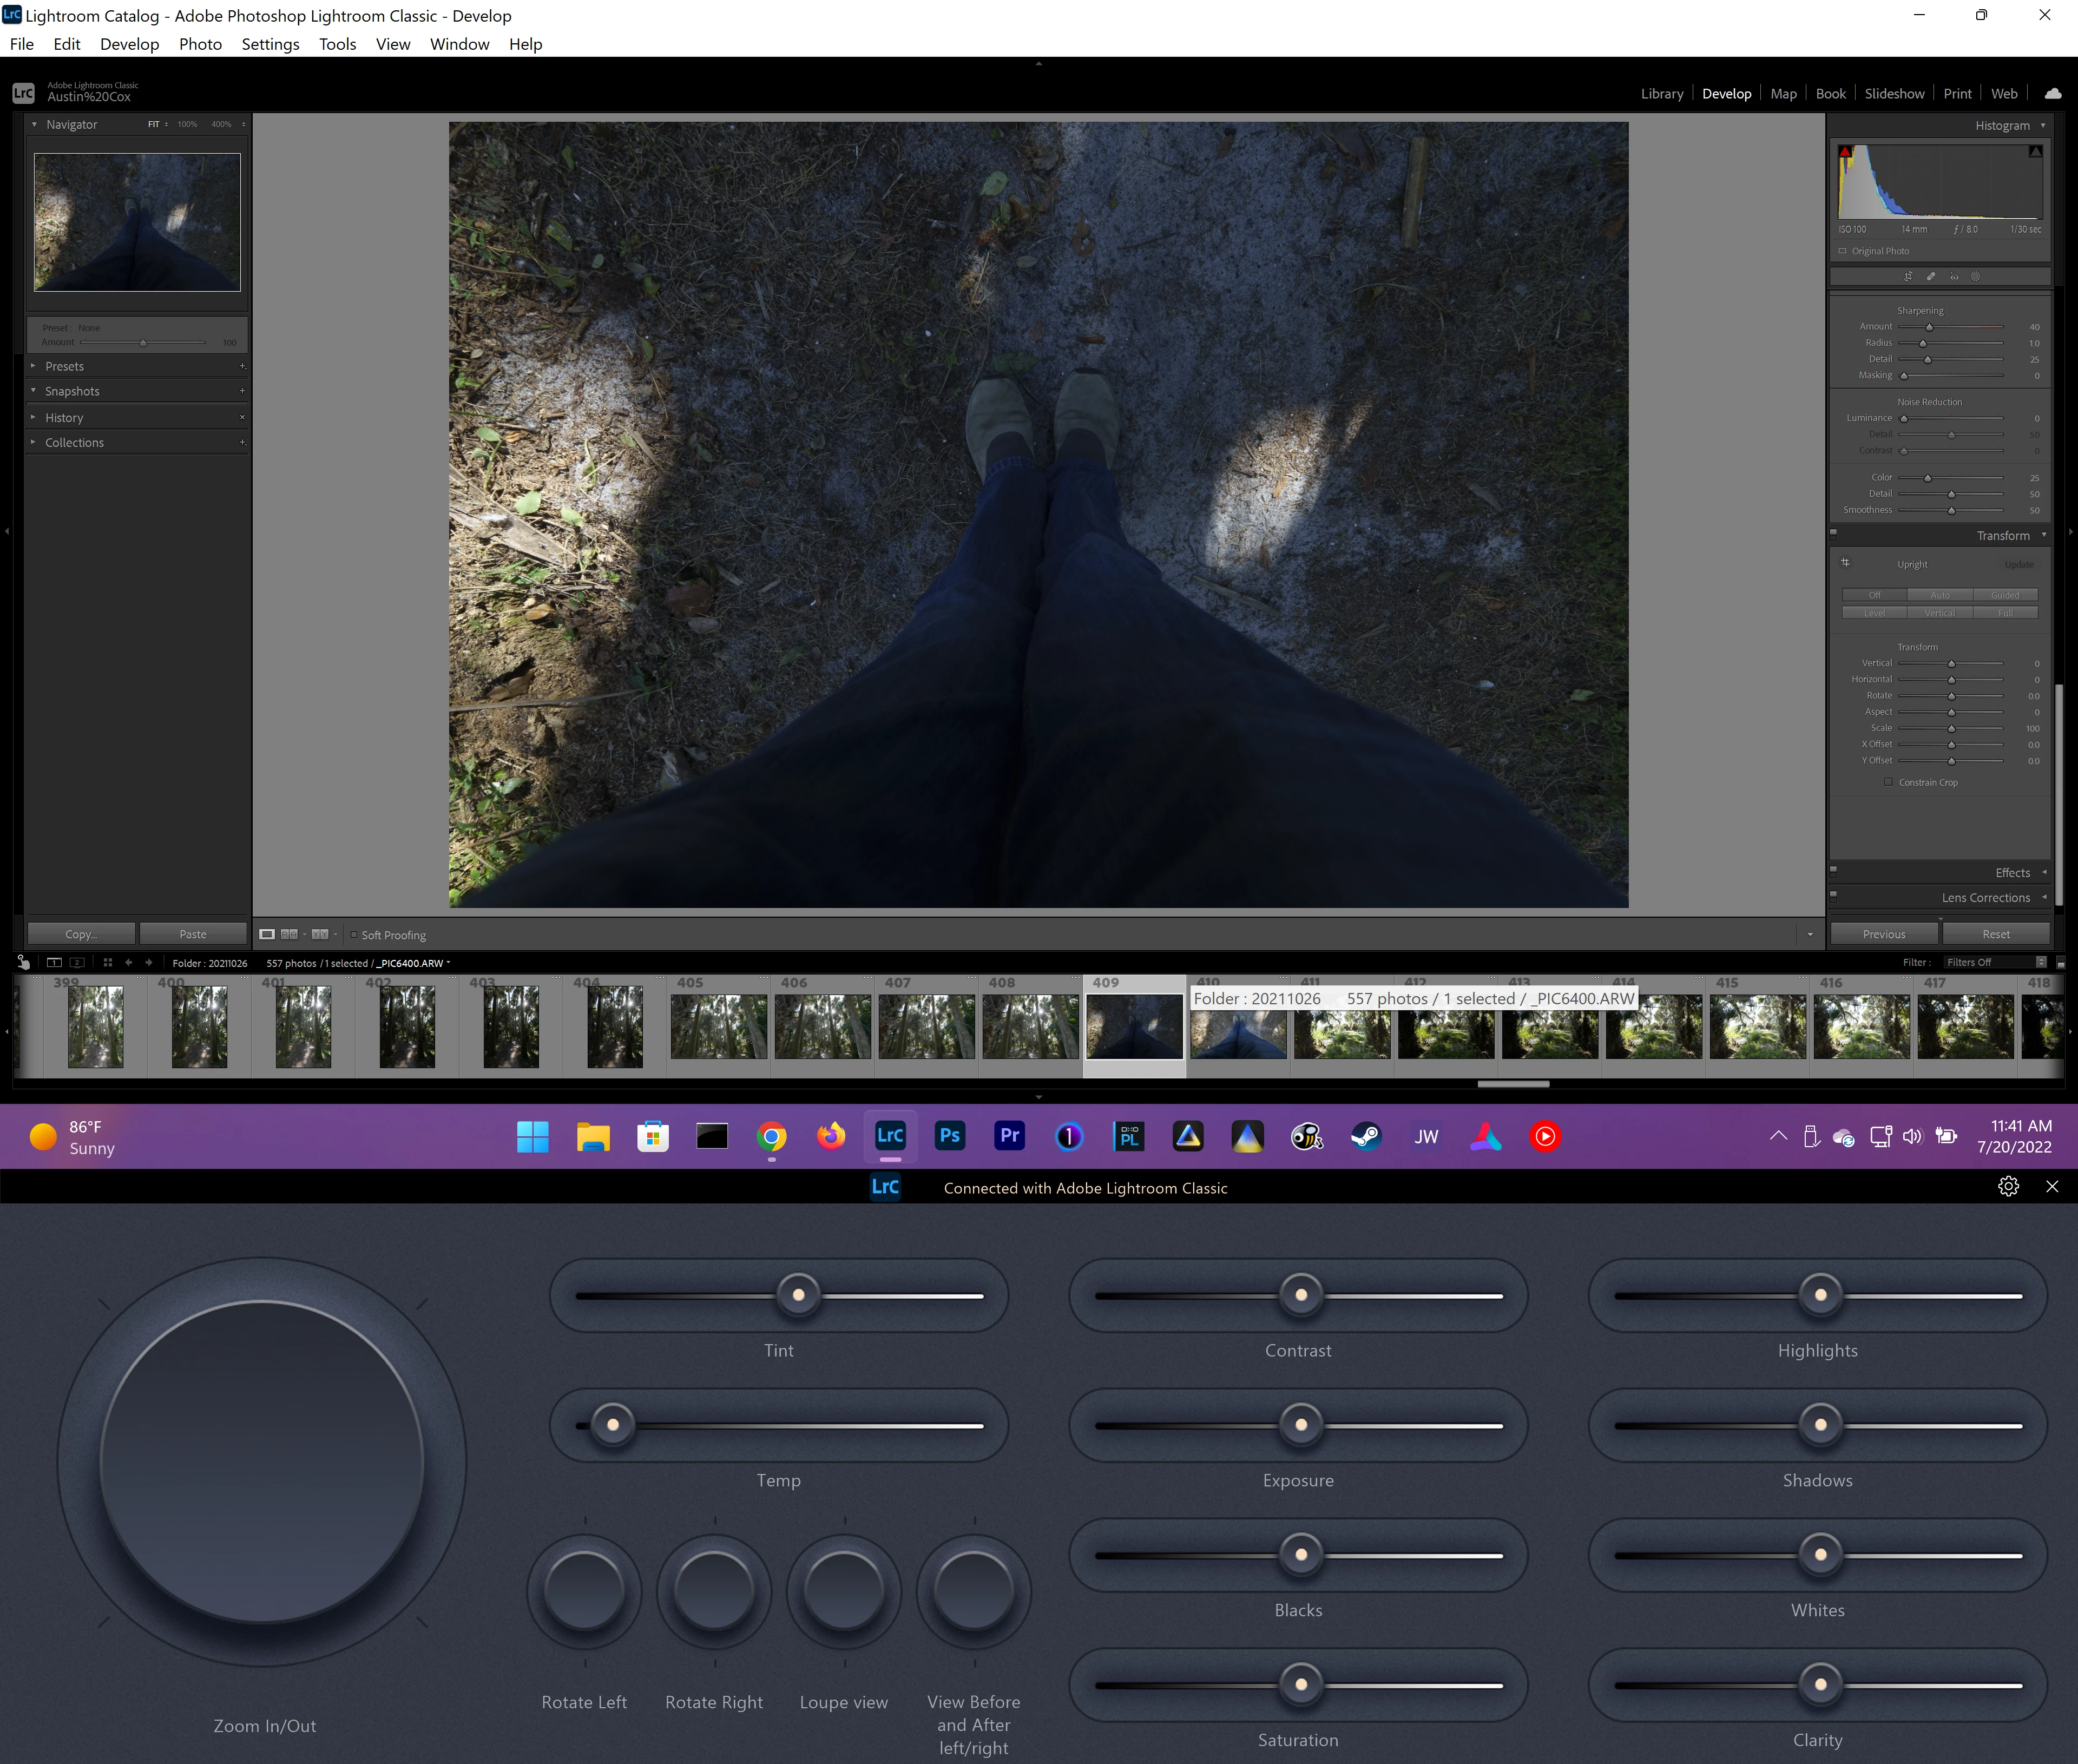Enable the Soft Proofing checkbox
The height and width of the screenshot is (1764, 2078).
[x=354, y=935]
